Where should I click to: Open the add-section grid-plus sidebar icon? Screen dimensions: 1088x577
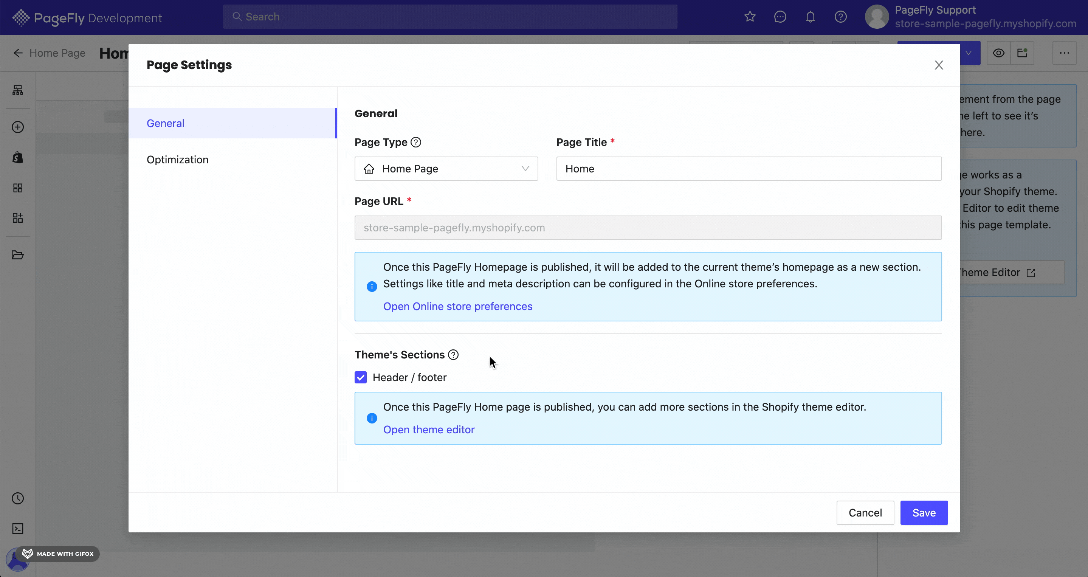tap(18, 218)
